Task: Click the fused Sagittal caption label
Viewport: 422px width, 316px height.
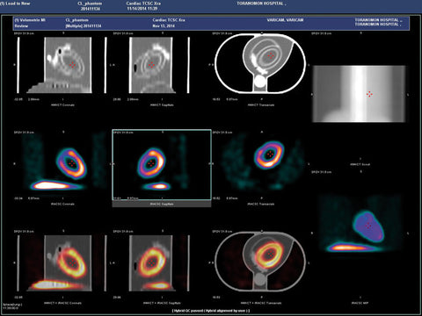Action: (162, 303)
